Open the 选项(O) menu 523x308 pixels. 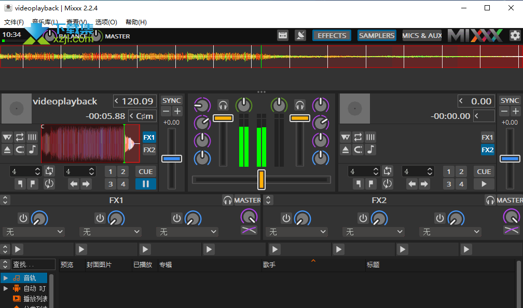click(106, 22)
